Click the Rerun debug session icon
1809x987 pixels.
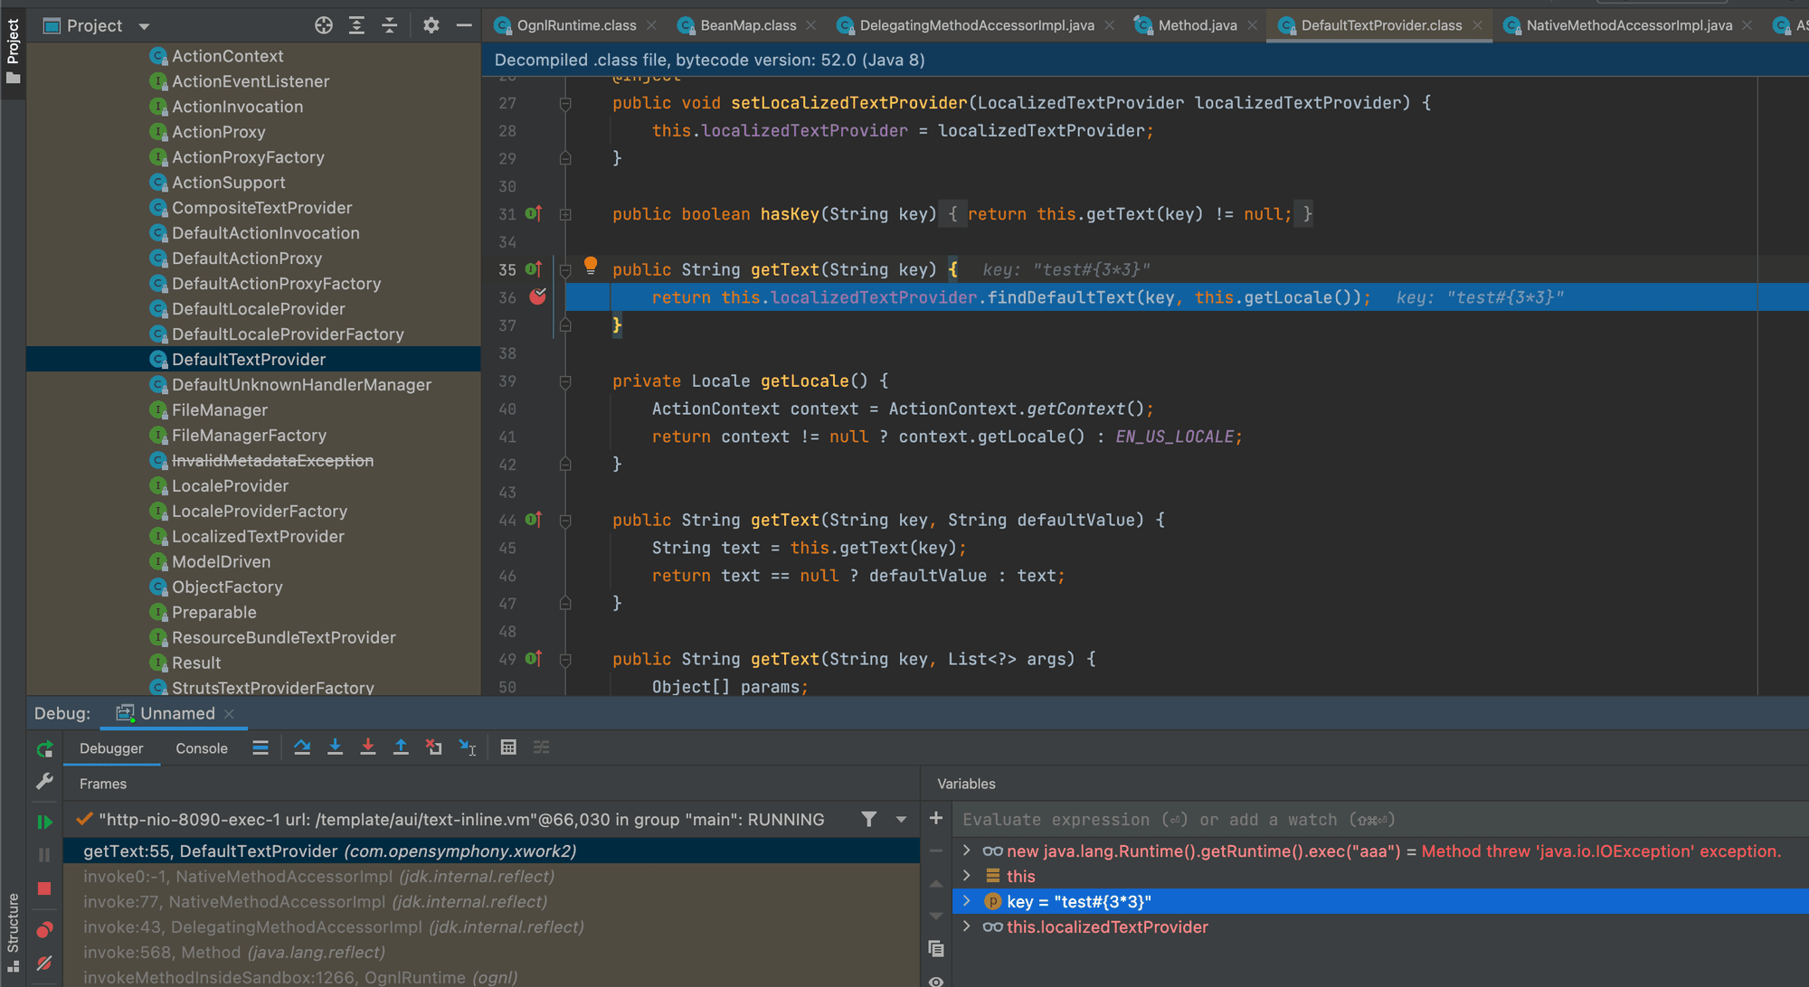[x=44, y=749]
